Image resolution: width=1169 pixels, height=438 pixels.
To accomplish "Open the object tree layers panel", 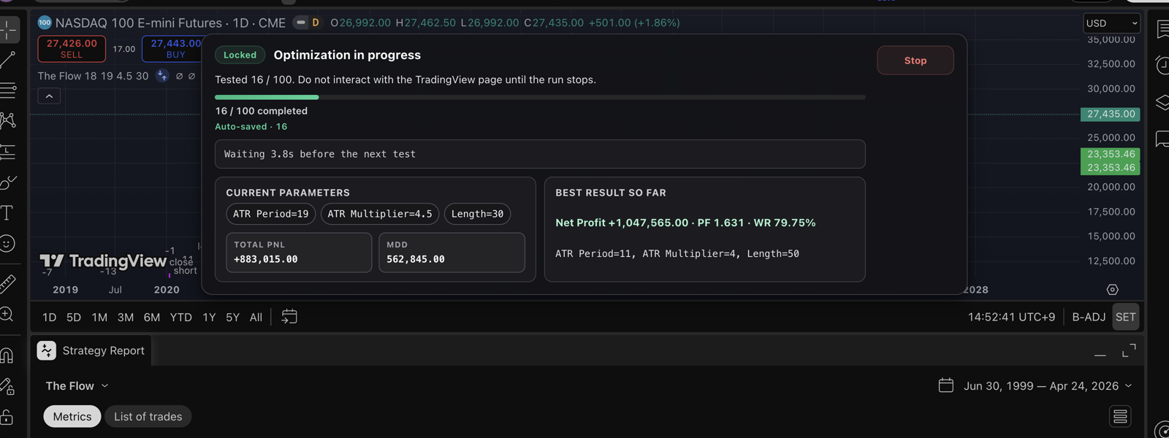I will [1162, 102].
